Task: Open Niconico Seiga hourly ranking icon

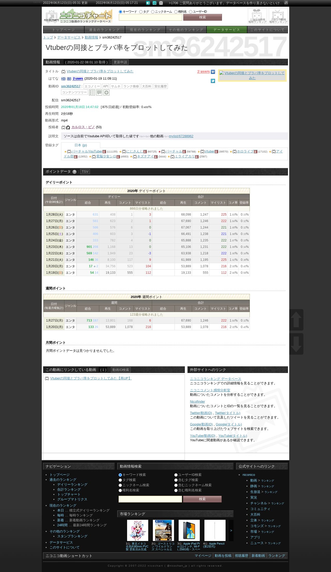Action: click(257, 16)
